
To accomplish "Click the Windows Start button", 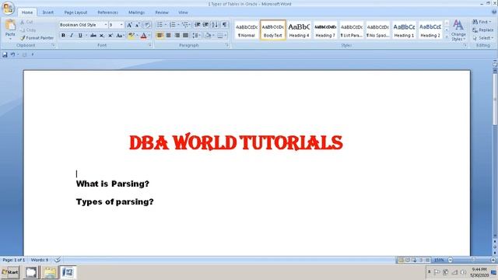I will [10, 272].
